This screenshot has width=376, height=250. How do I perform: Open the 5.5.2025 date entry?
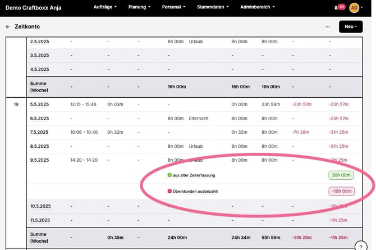click(39, 104)
